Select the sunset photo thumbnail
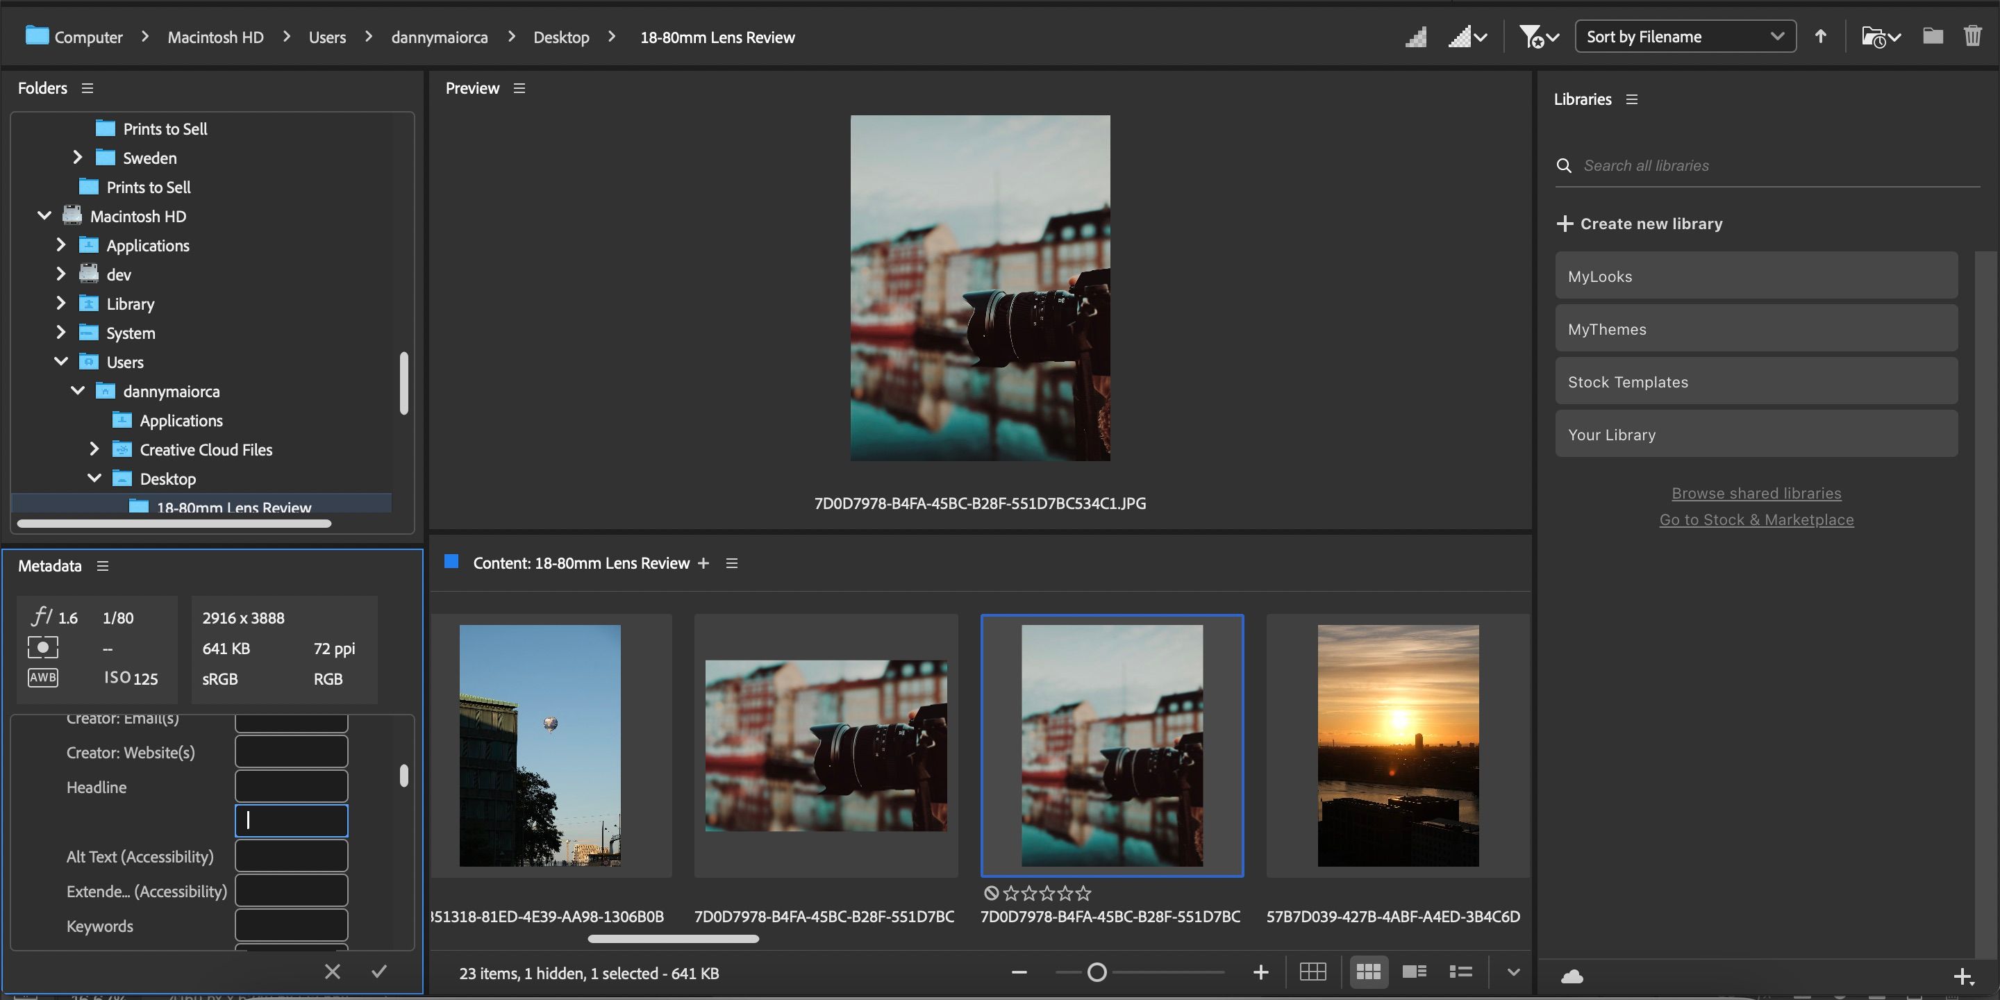 click(x=1397, y=745)
